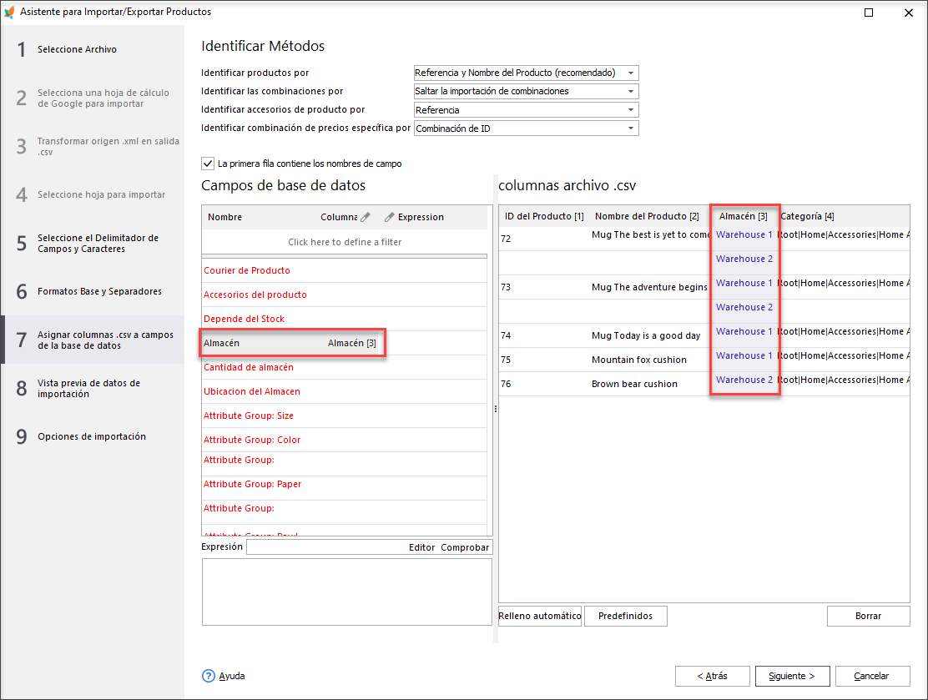Click 'Click here to define a filter' row
928x700 pixels.
(345, 242)
